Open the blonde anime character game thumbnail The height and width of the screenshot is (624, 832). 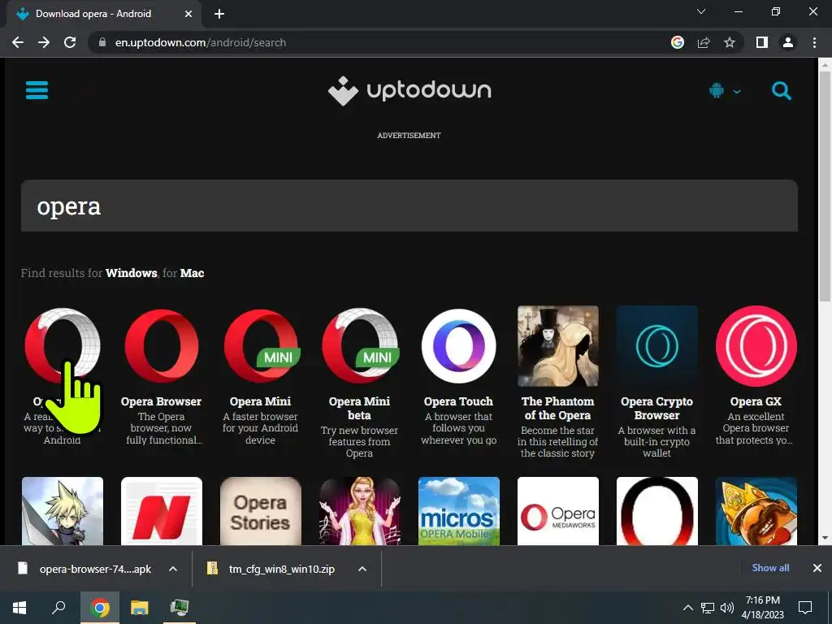pyautogui.click(x=63, y=511)
